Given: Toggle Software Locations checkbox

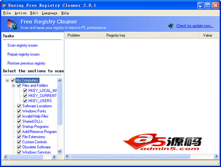Looking at the screenshot, I should tap(19, 106).
